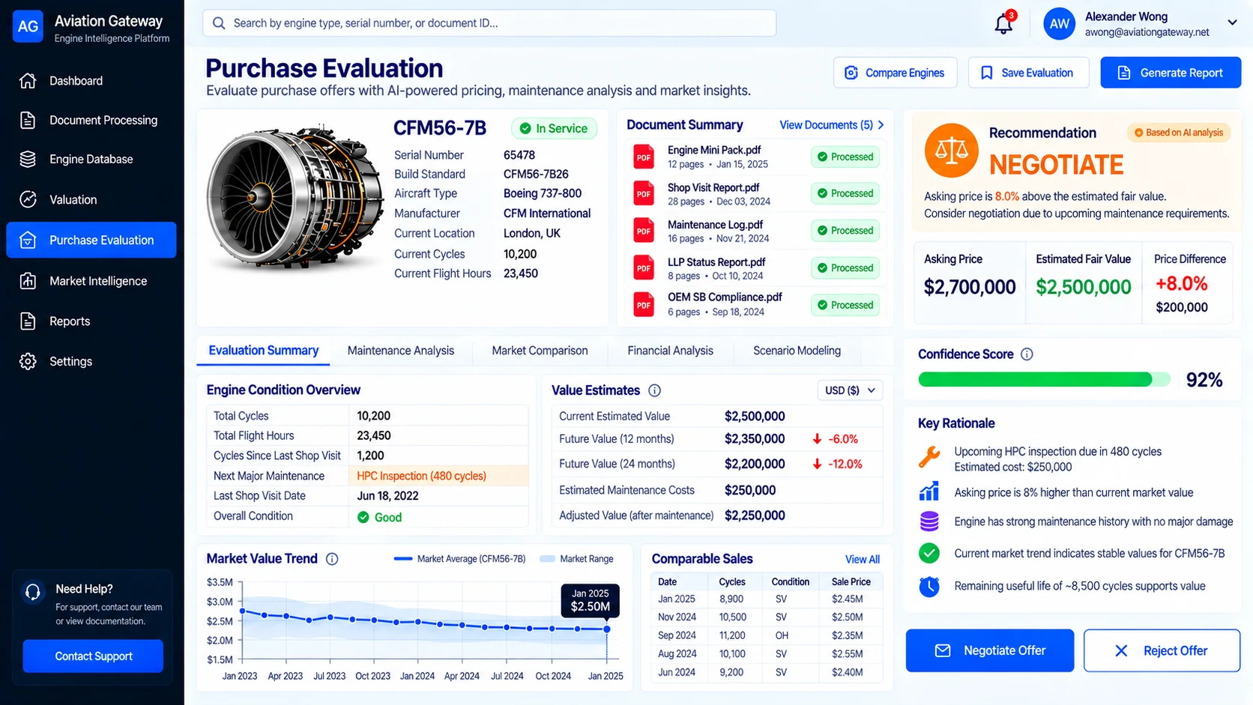
Task: Click the Document Processing sidebar icon
Action: pos(28,120)
